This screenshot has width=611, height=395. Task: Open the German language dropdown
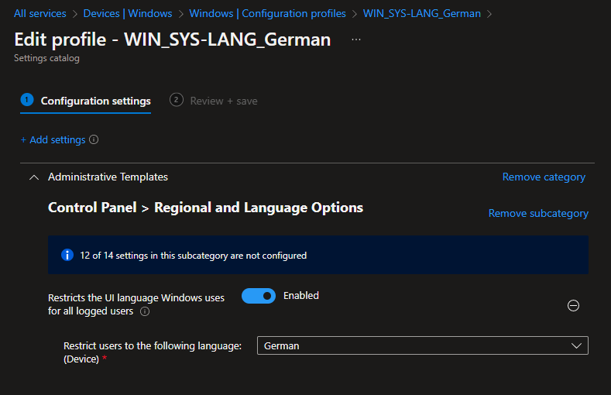click(x=422, y=345)
